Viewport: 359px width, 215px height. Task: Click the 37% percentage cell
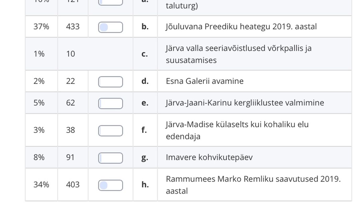click(41, 27)
